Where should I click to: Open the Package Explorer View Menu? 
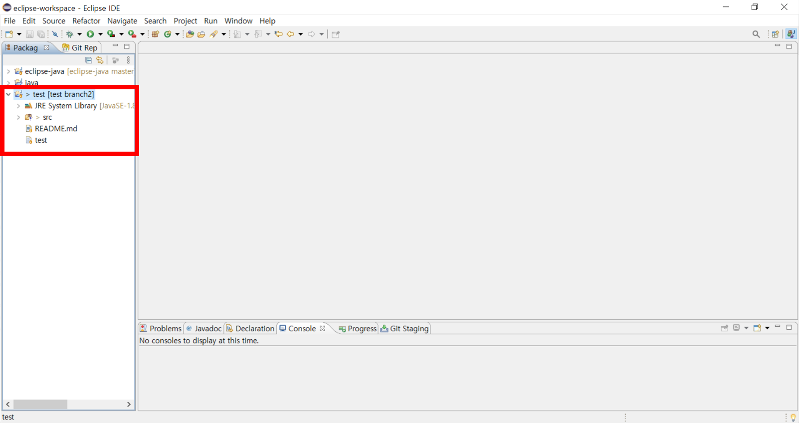click(x=128, y=60)
